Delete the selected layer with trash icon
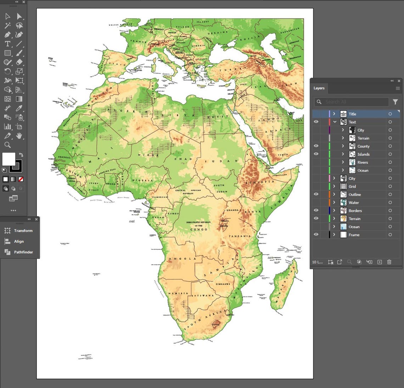 [x=389, y=262]
